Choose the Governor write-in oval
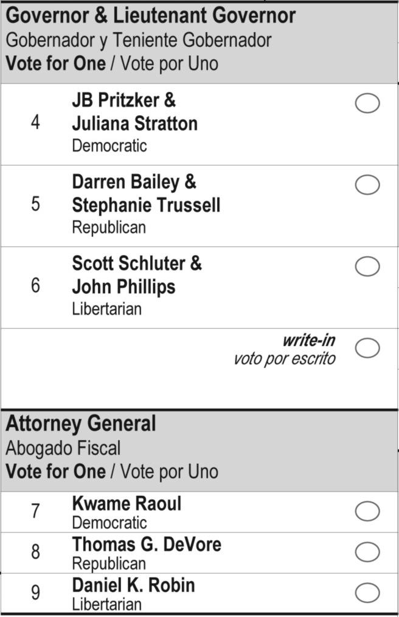 pos(367,348)
